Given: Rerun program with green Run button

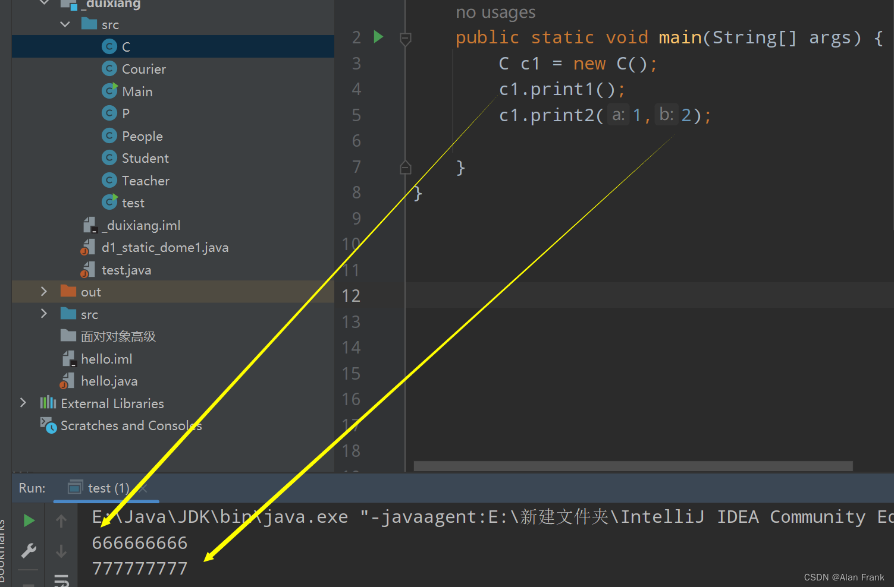Looking at the screenshot, I should 29,521.
